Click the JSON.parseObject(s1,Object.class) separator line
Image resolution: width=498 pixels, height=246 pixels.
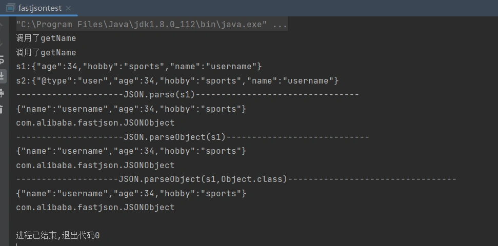coord(236,179)
